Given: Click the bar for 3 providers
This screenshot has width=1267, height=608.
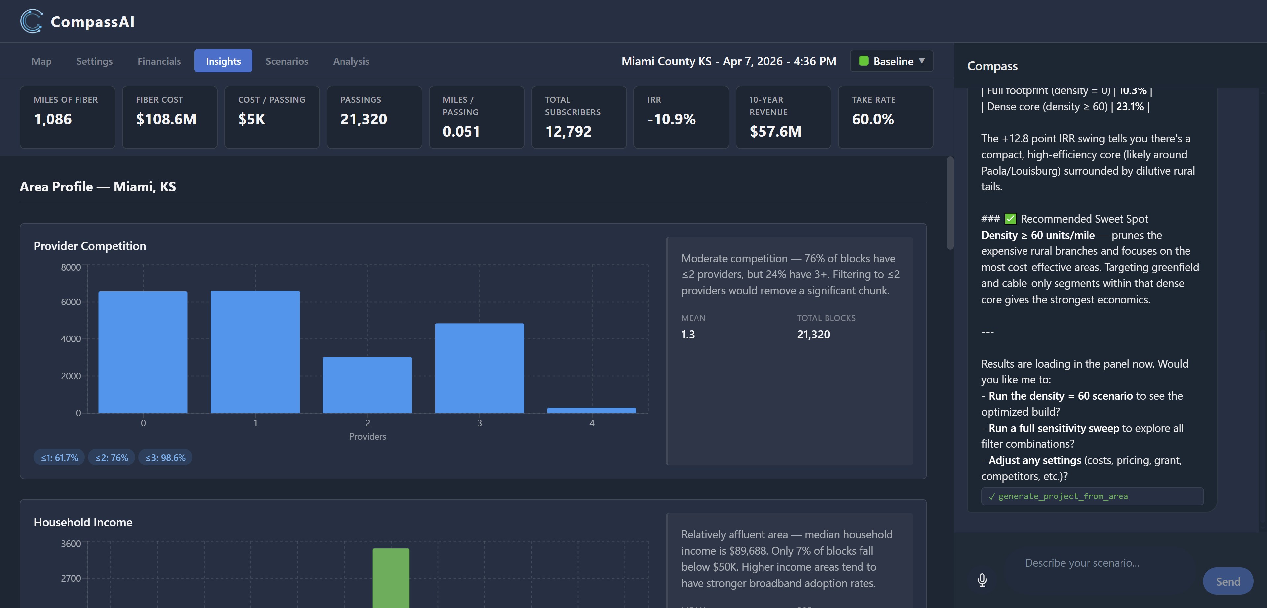Looking at the screenshot, I should point(479,368).
